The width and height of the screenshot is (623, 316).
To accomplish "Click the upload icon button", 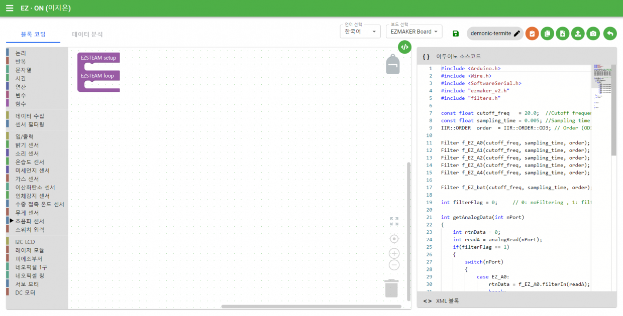I will (578, 34).
